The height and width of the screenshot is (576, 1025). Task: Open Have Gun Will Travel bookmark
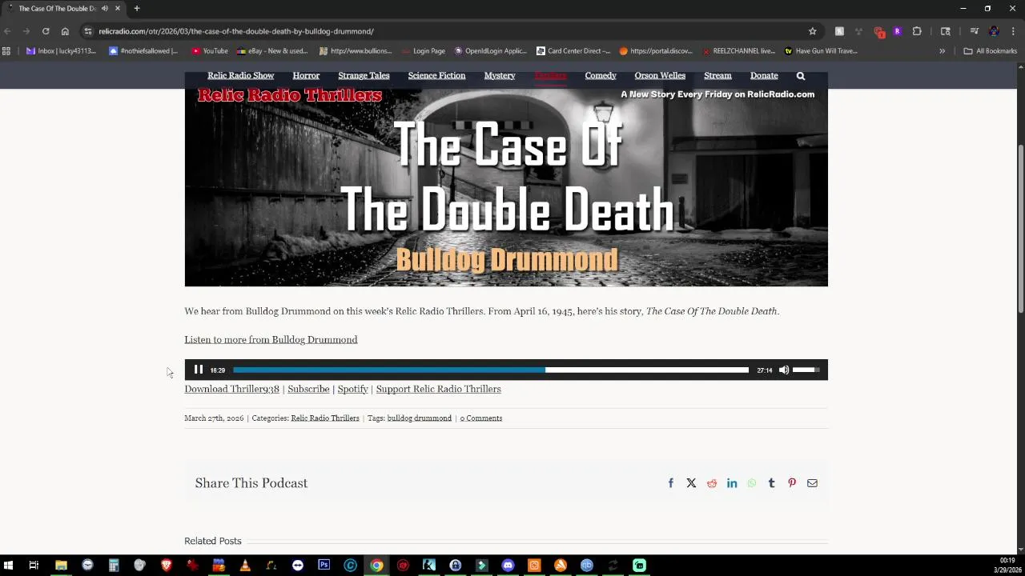pyautogui.click(x=821, y=51)
